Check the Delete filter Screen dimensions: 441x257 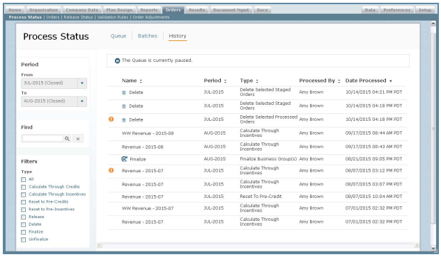coord(24,224)
